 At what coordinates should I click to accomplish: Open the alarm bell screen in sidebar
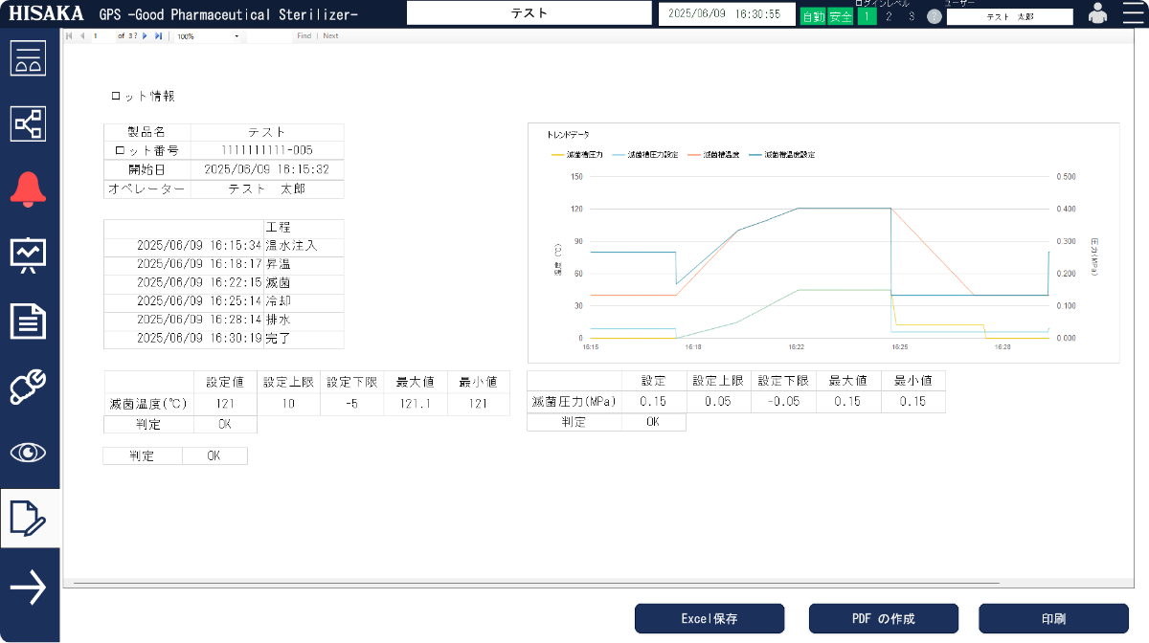coord(29,188)
